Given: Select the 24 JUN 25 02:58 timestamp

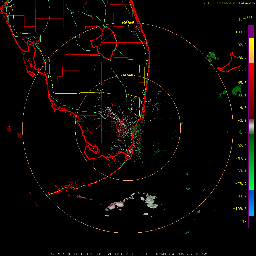Looking at the screenshot, I should 188,254.
